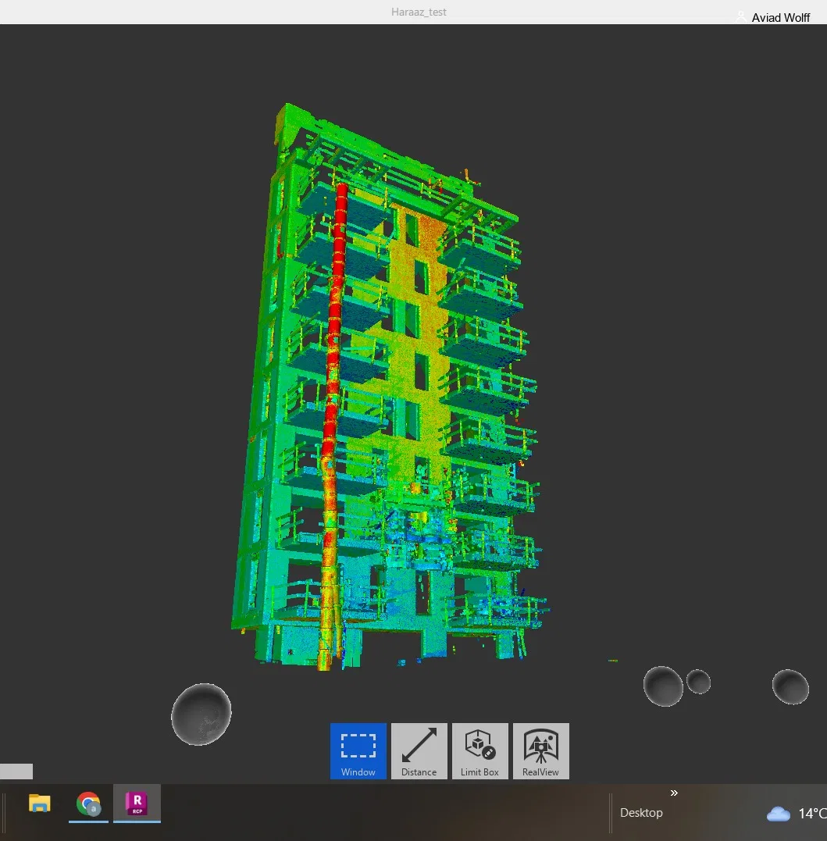Open File Explorer from the taskbar
This screenshot has height=841, width=827.
[x=39, y=804]
